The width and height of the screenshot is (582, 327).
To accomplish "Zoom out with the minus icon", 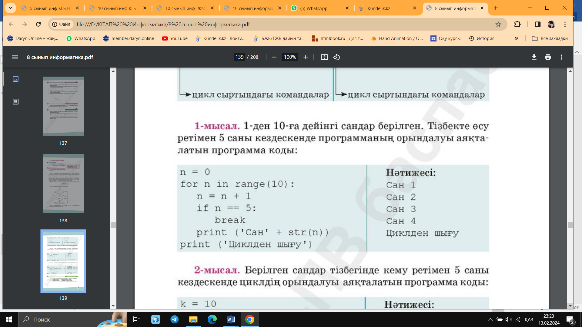I will [x=274, y=57].
